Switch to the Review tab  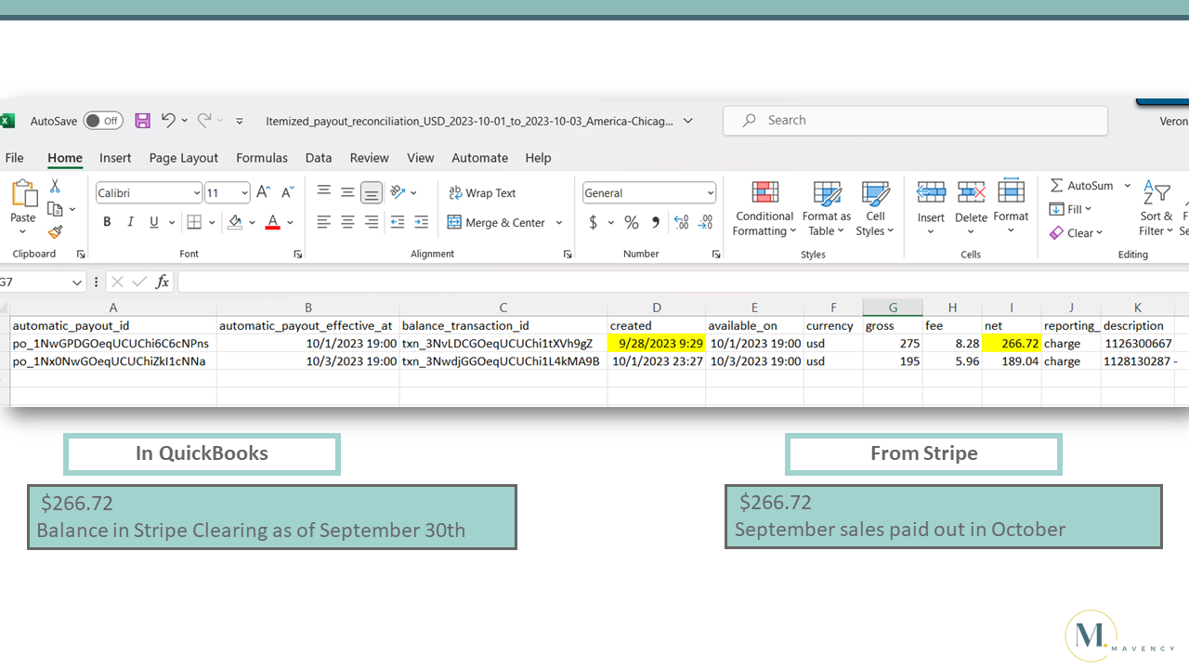tap(370, 158)
